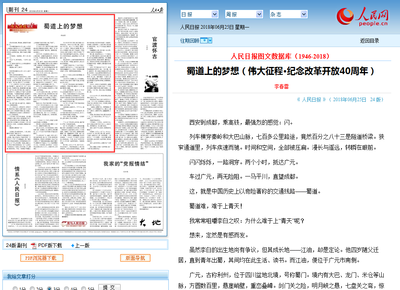The image size is (400, 290).
Task: Open the 周报 dropdown list
Action: tap(244, 14)
